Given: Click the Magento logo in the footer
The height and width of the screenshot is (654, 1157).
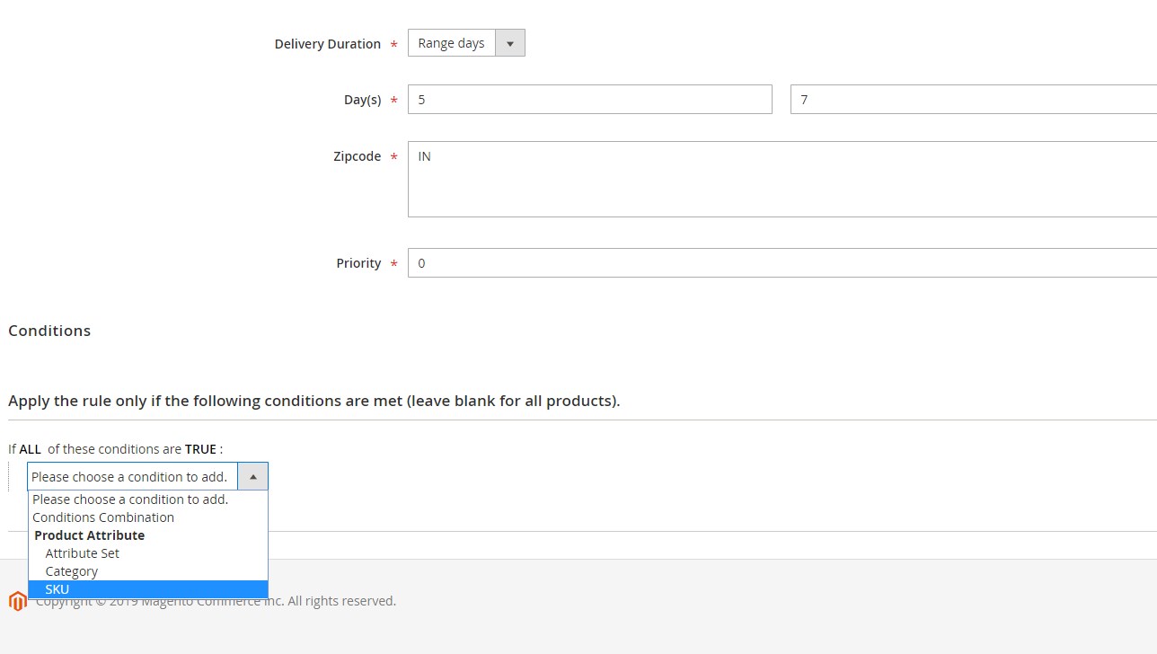Looking at the screenshot, I should [17, 601].
